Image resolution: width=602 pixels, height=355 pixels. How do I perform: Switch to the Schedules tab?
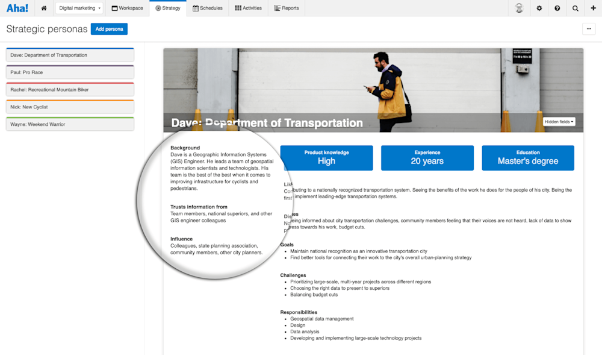[208, 8]
